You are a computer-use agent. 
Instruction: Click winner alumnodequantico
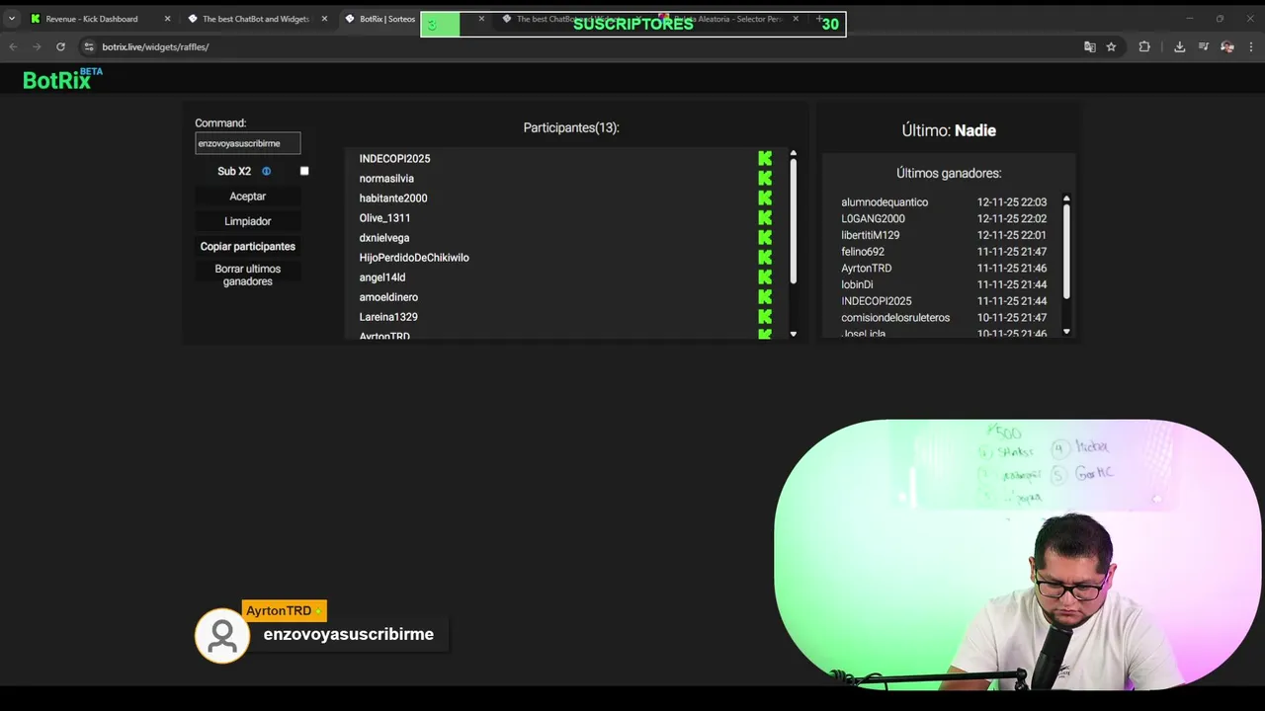pos(885,202)
